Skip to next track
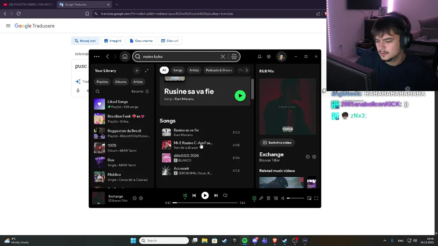Image resolution: width=438 pixels, height=246 pixels. pyautogui.click(x=216, y=195)
